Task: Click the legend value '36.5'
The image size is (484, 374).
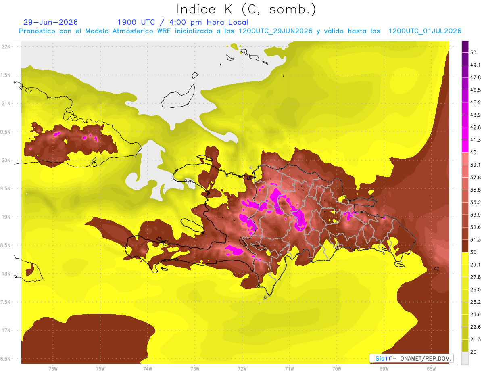Action: coord(475,190)
